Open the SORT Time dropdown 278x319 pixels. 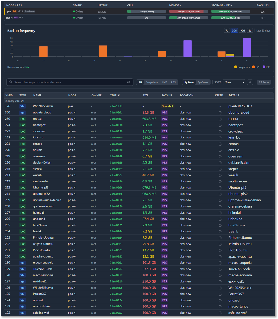coord(235,82)
